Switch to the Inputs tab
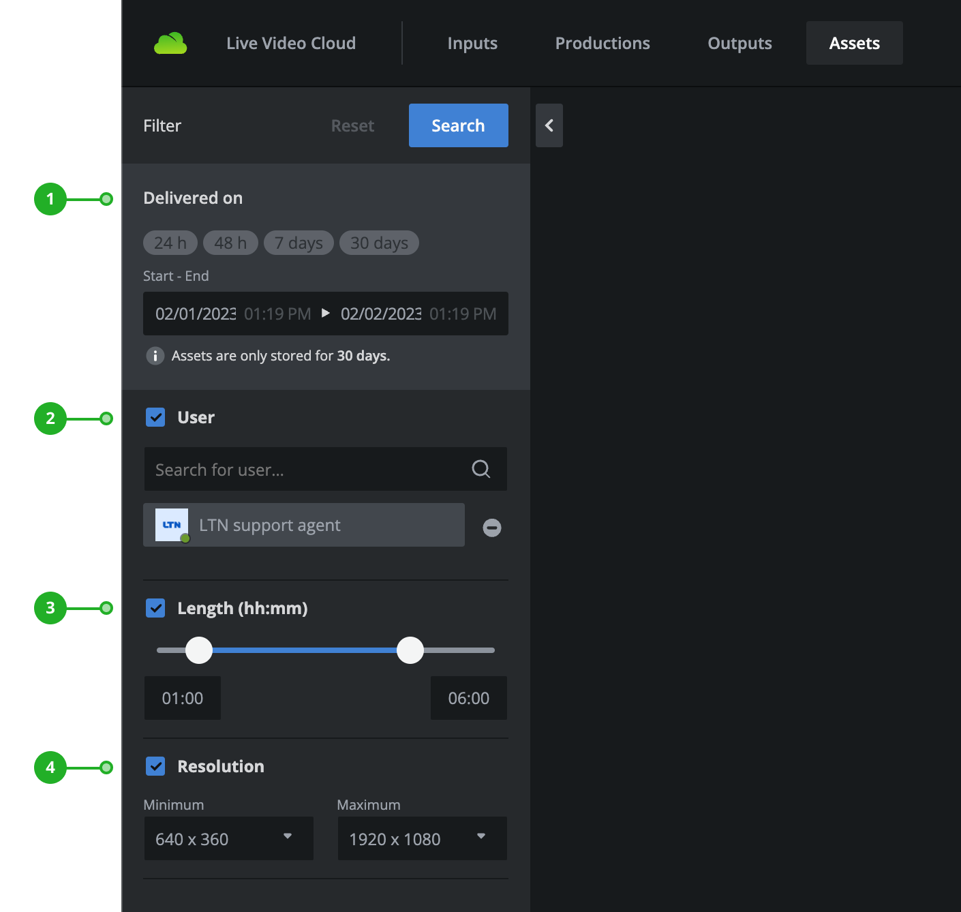Image resolution: width=961 pixels, height=912 pixels. 472,44
